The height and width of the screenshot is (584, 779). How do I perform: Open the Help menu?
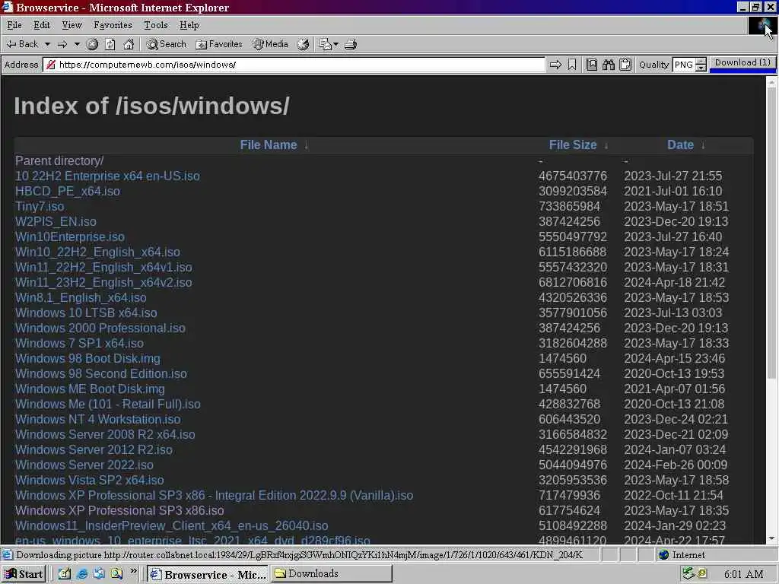(189, 25)
